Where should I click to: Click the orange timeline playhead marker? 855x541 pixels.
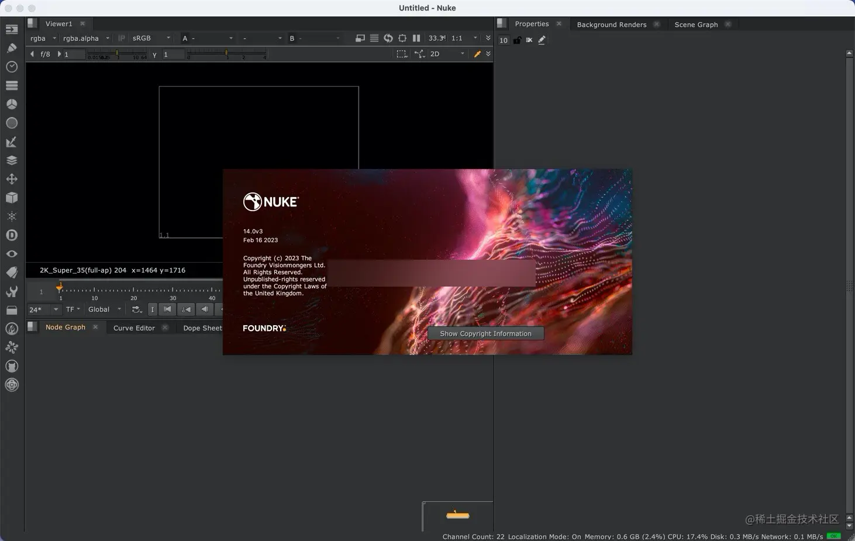point(60,287)
